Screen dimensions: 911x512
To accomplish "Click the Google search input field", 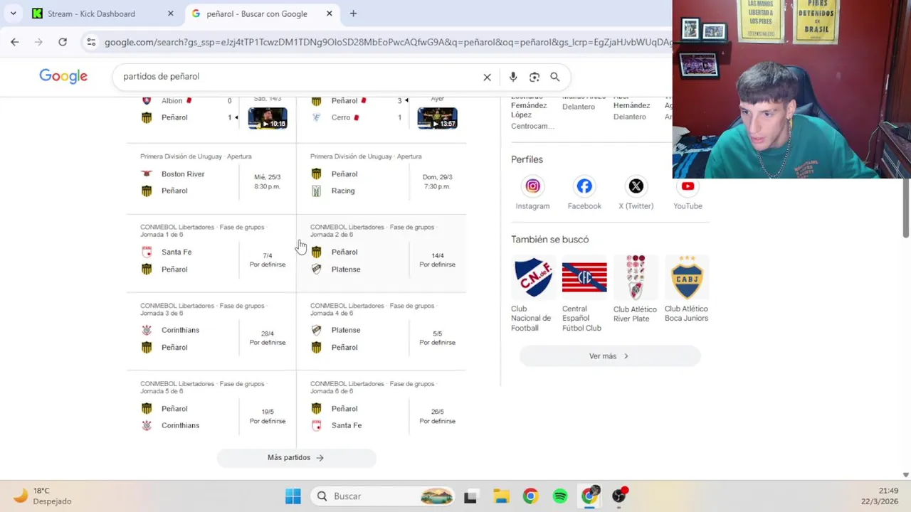I will pyautogui.click(x=299, y=77).
